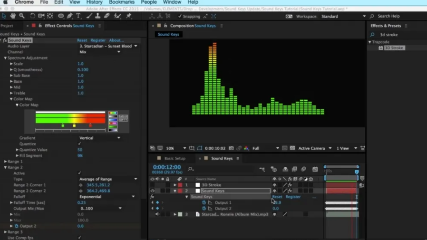Hide the Sound Keys layer eye
427x240 pixels.
tap(152, 191)
